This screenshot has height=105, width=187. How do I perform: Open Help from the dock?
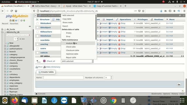point(54,100)
